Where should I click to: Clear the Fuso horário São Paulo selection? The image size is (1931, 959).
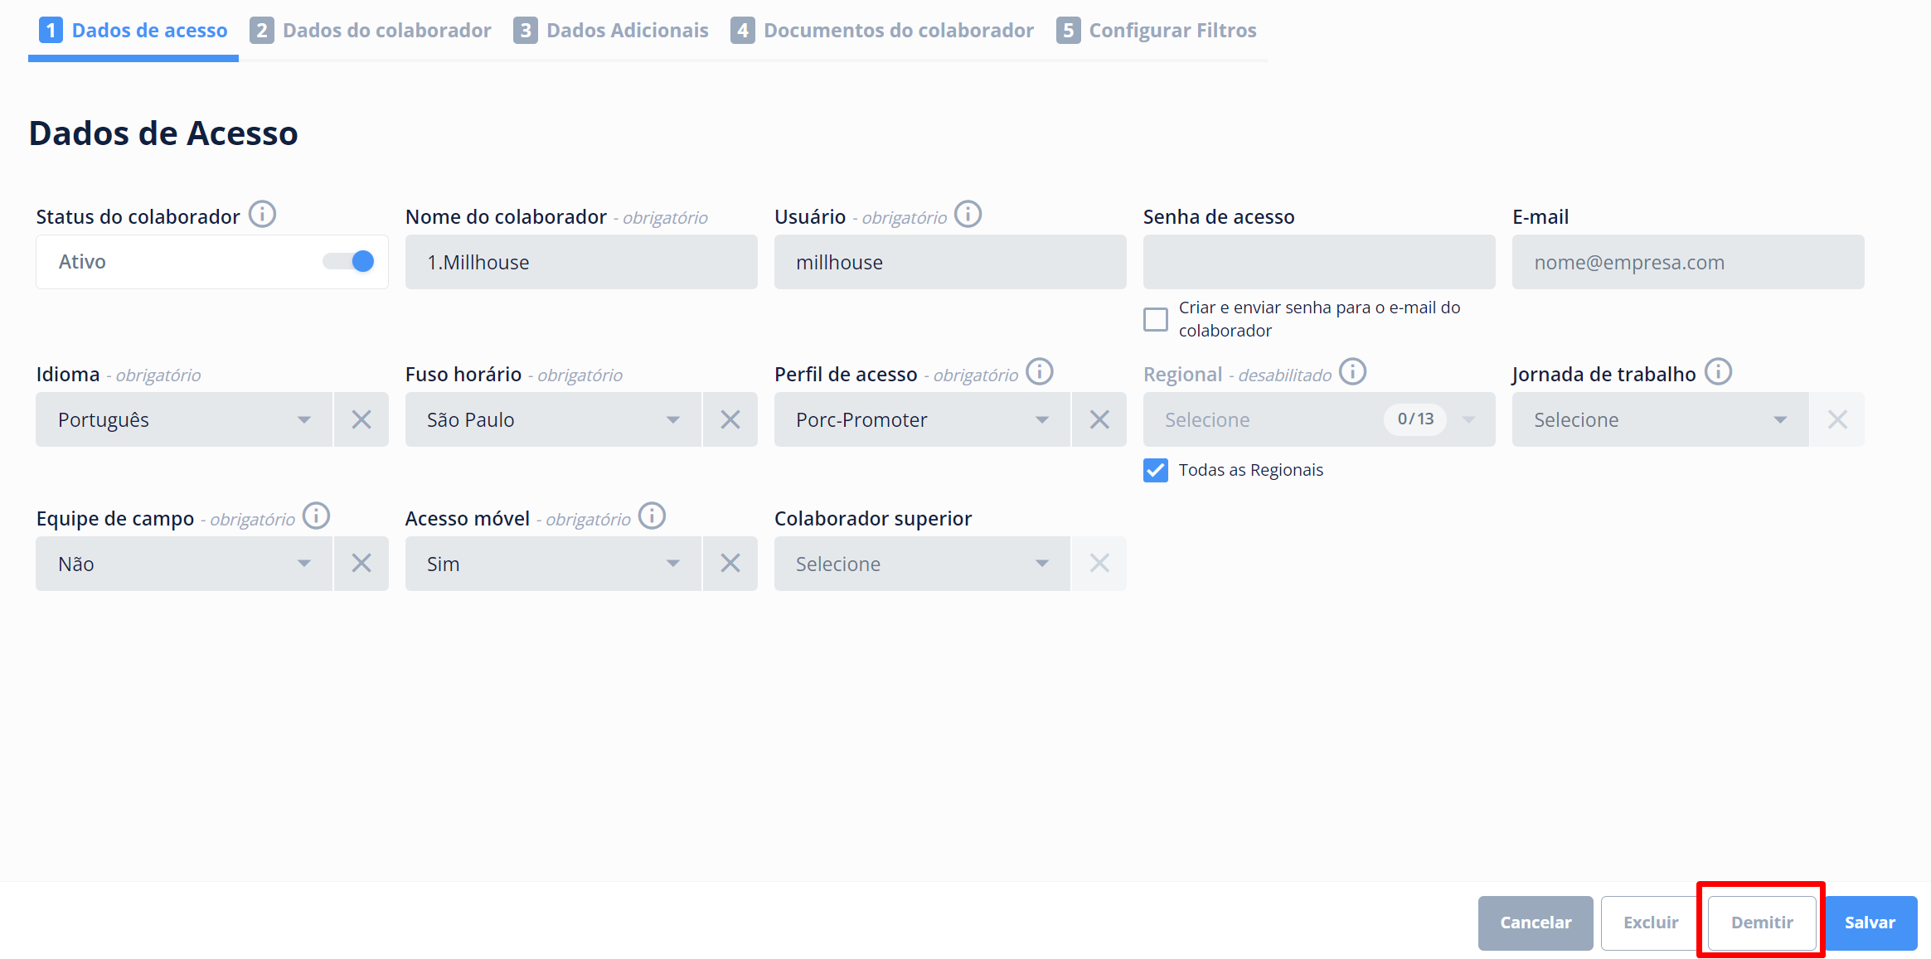[x=730, y=419]
